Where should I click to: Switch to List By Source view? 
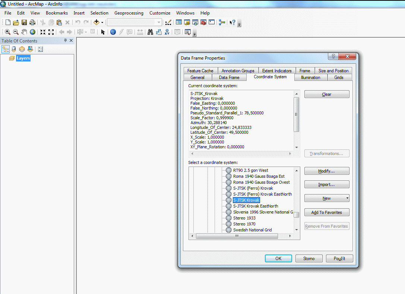click(14, 49)
